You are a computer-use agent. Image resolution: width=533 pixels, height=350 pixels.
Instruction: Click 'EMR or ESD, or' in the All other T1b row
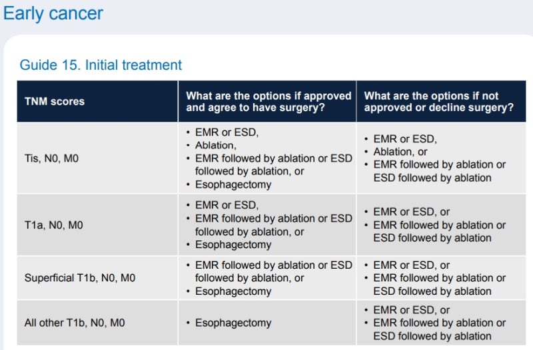coord(411,310)
